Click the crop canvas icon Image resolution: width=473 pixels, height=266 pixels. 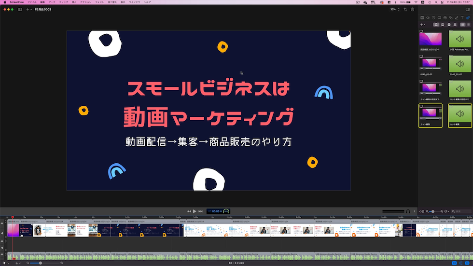pos(405,9)
